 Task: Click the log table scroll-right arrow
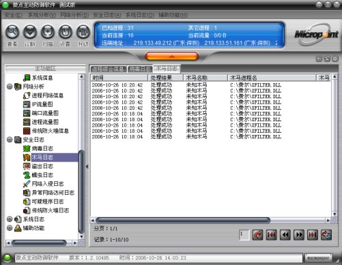click(328, 220)
